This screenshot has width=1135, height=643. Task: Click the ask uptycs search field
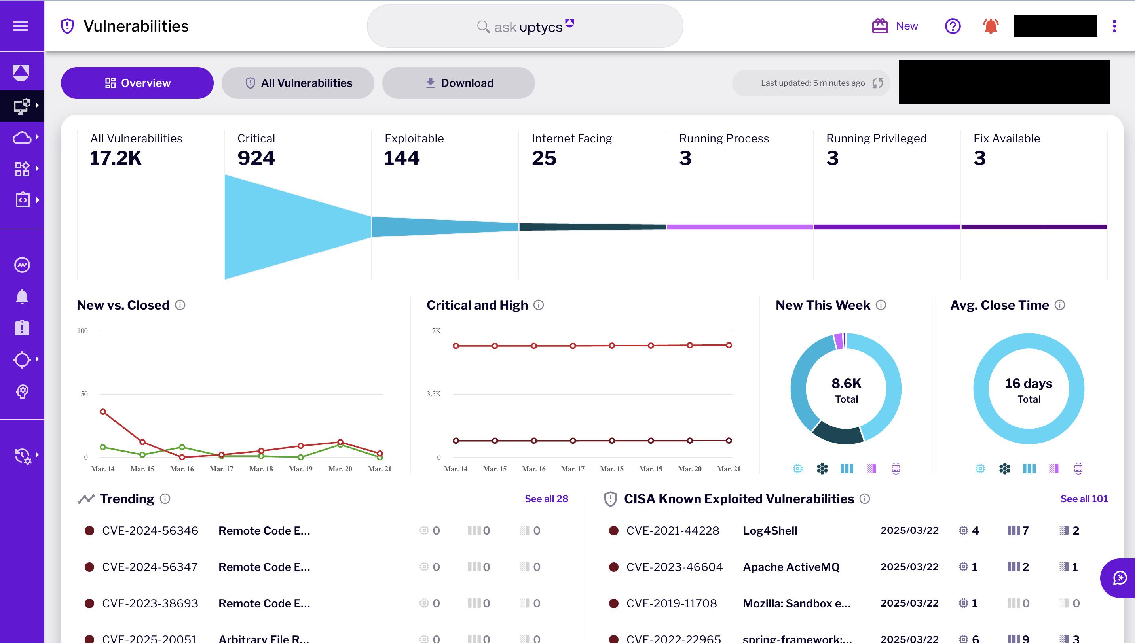(x=524, y=26)
